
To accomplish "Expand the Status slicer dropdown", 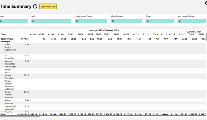I will pyautogui.click(x=160, y=21).
